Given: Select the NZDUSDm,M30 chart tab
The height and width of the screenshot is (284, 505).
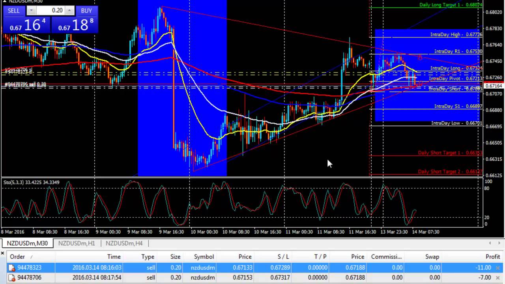Looking at the screenshot, I should pos(27,243).
